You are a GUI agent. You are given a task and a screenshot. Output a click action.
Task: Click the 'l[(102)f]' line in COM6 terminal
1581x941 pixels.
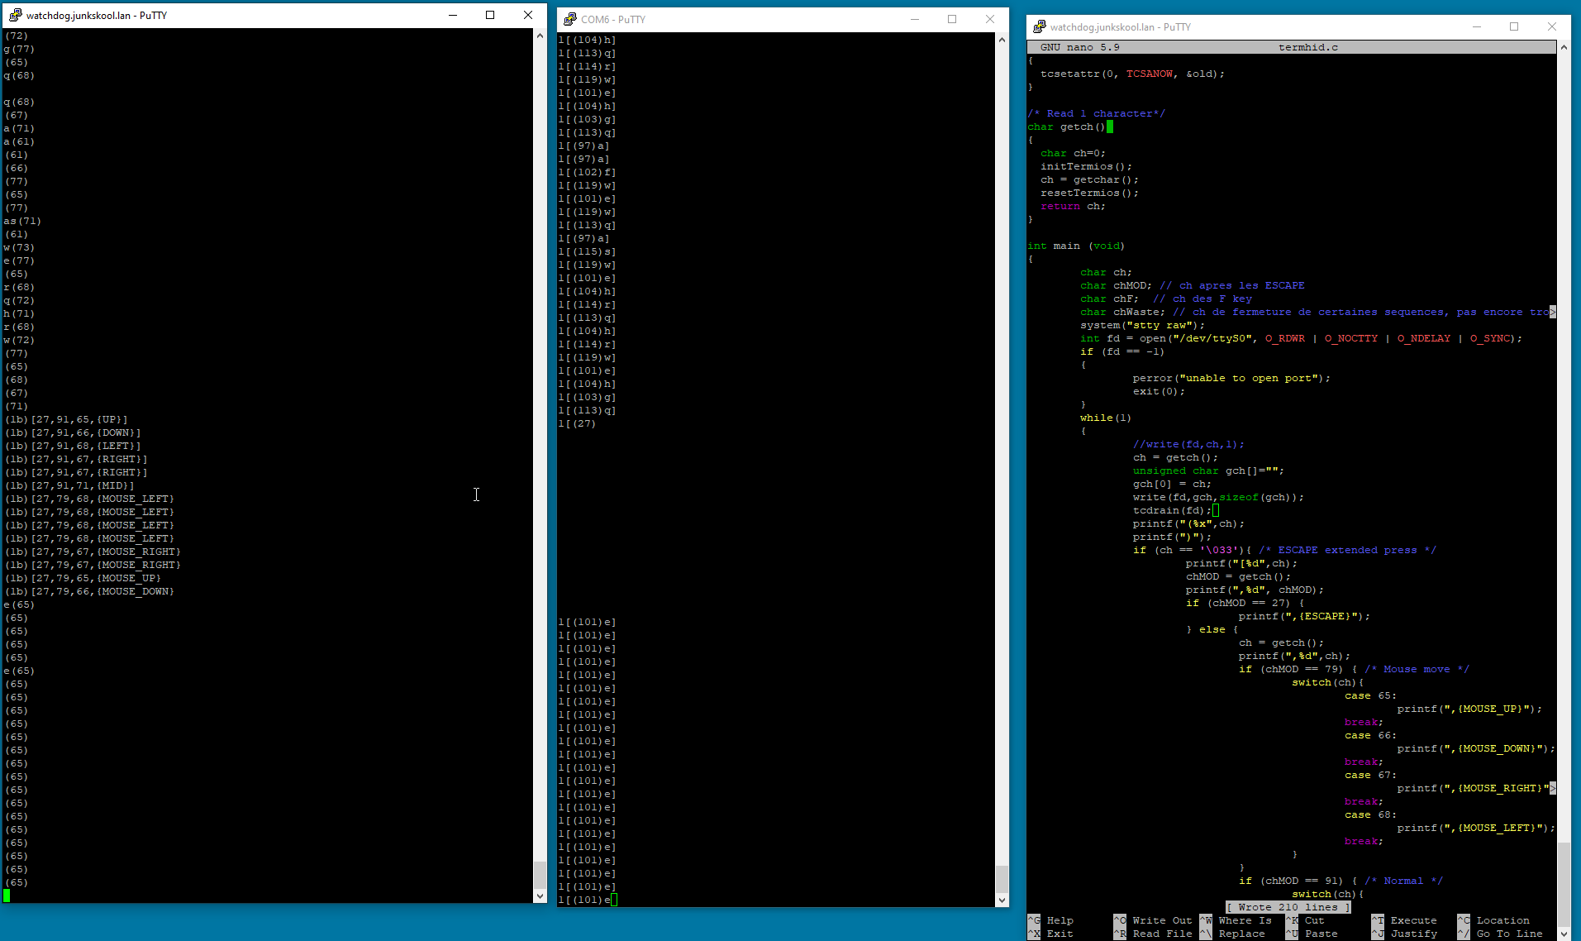(x=587, y=172)
